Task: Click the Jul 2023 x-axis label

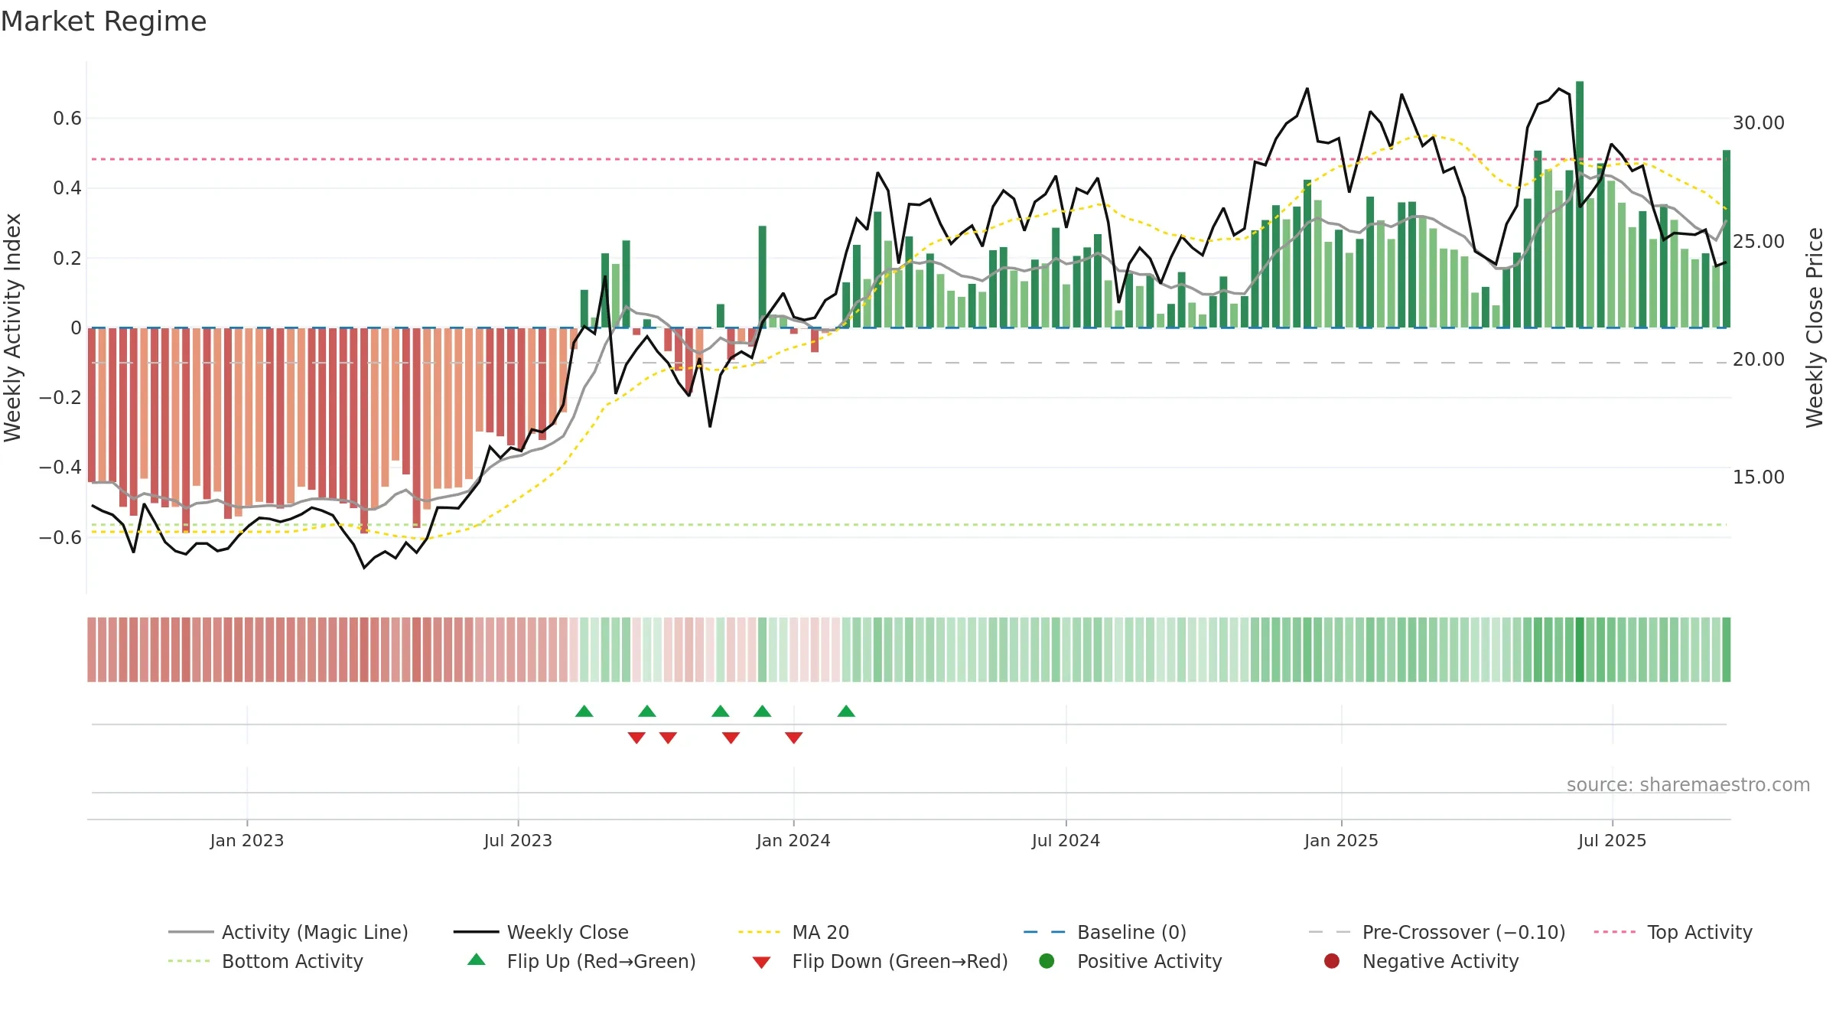Action: pyautogui.click(x=518, y=840)
